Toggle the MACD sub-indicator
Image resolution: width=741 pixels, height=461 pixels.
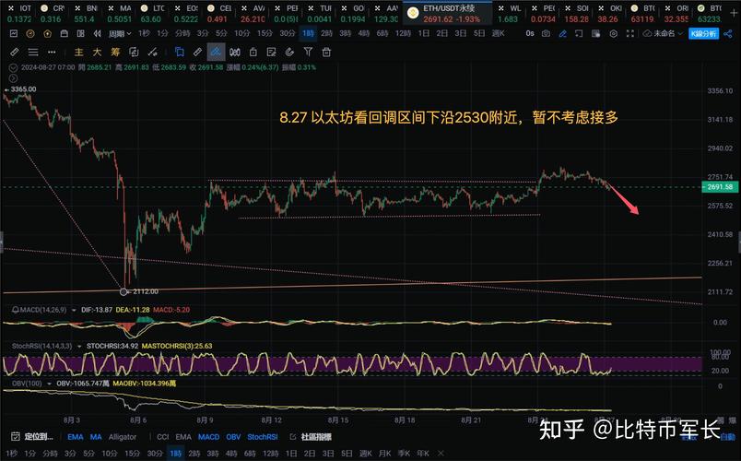coord(209,437)
